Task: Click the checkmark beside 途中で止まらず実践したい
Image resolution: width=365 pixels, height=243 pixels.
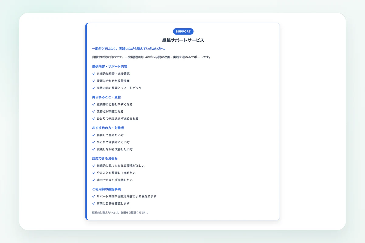Action: click(93, 180)
